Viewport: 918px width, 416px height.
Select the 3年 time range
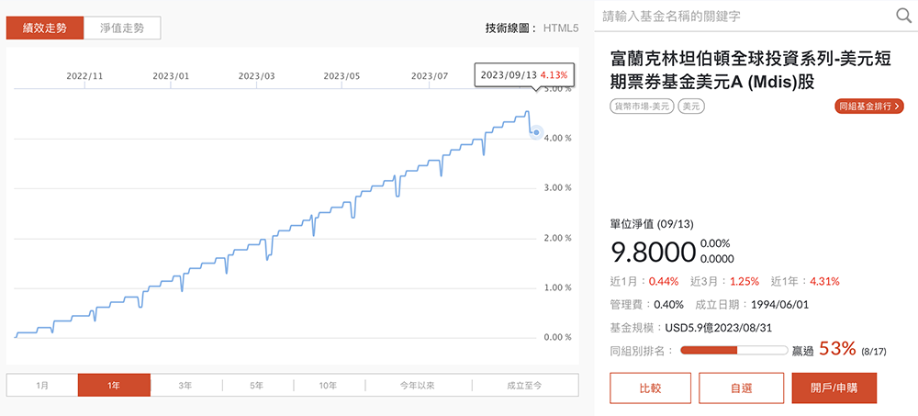(x=185, y=385)
